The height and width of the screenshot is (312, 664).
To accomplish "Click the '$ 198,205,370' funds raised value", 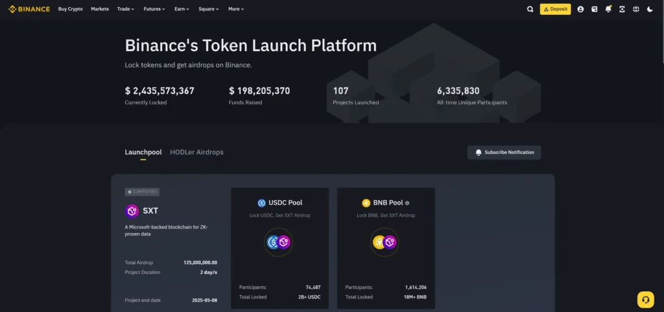I will coord(259,91).
